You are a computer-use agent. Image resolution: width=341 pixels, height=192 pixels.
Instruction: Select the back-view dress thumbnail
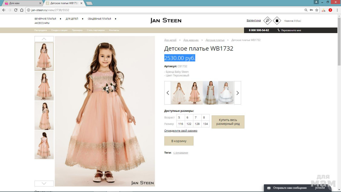(44, 145)
